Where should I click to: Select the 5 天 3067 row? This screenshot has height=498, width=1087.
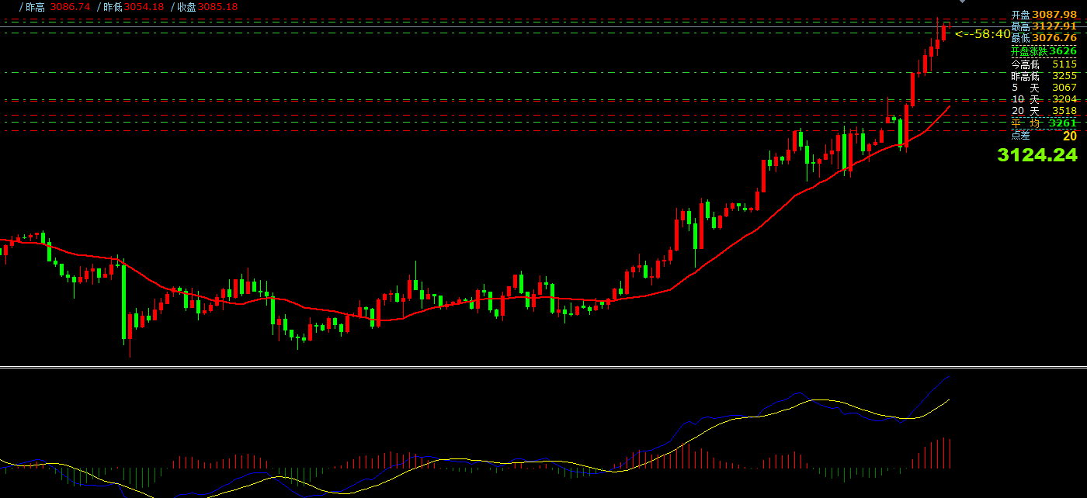(1044, 88)
